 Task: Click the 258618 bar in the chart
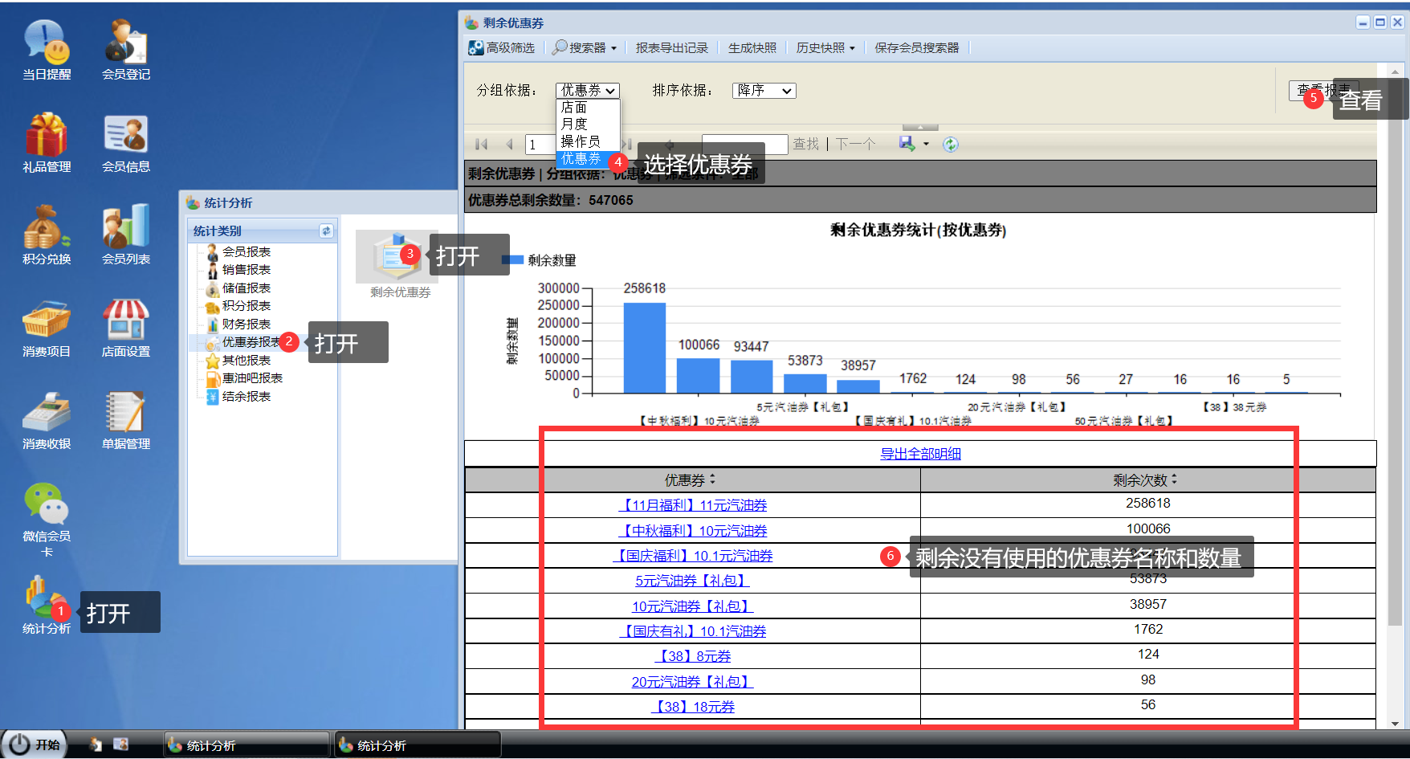[x=645, y=348]
